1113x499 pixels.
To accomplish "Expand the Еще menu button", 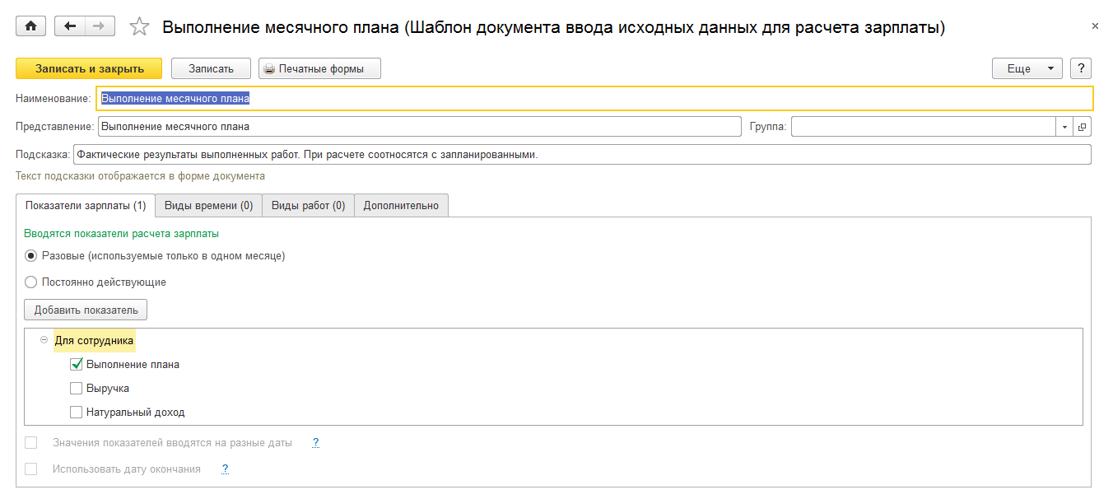I will pyautogui.click(x=1027, y=68).
